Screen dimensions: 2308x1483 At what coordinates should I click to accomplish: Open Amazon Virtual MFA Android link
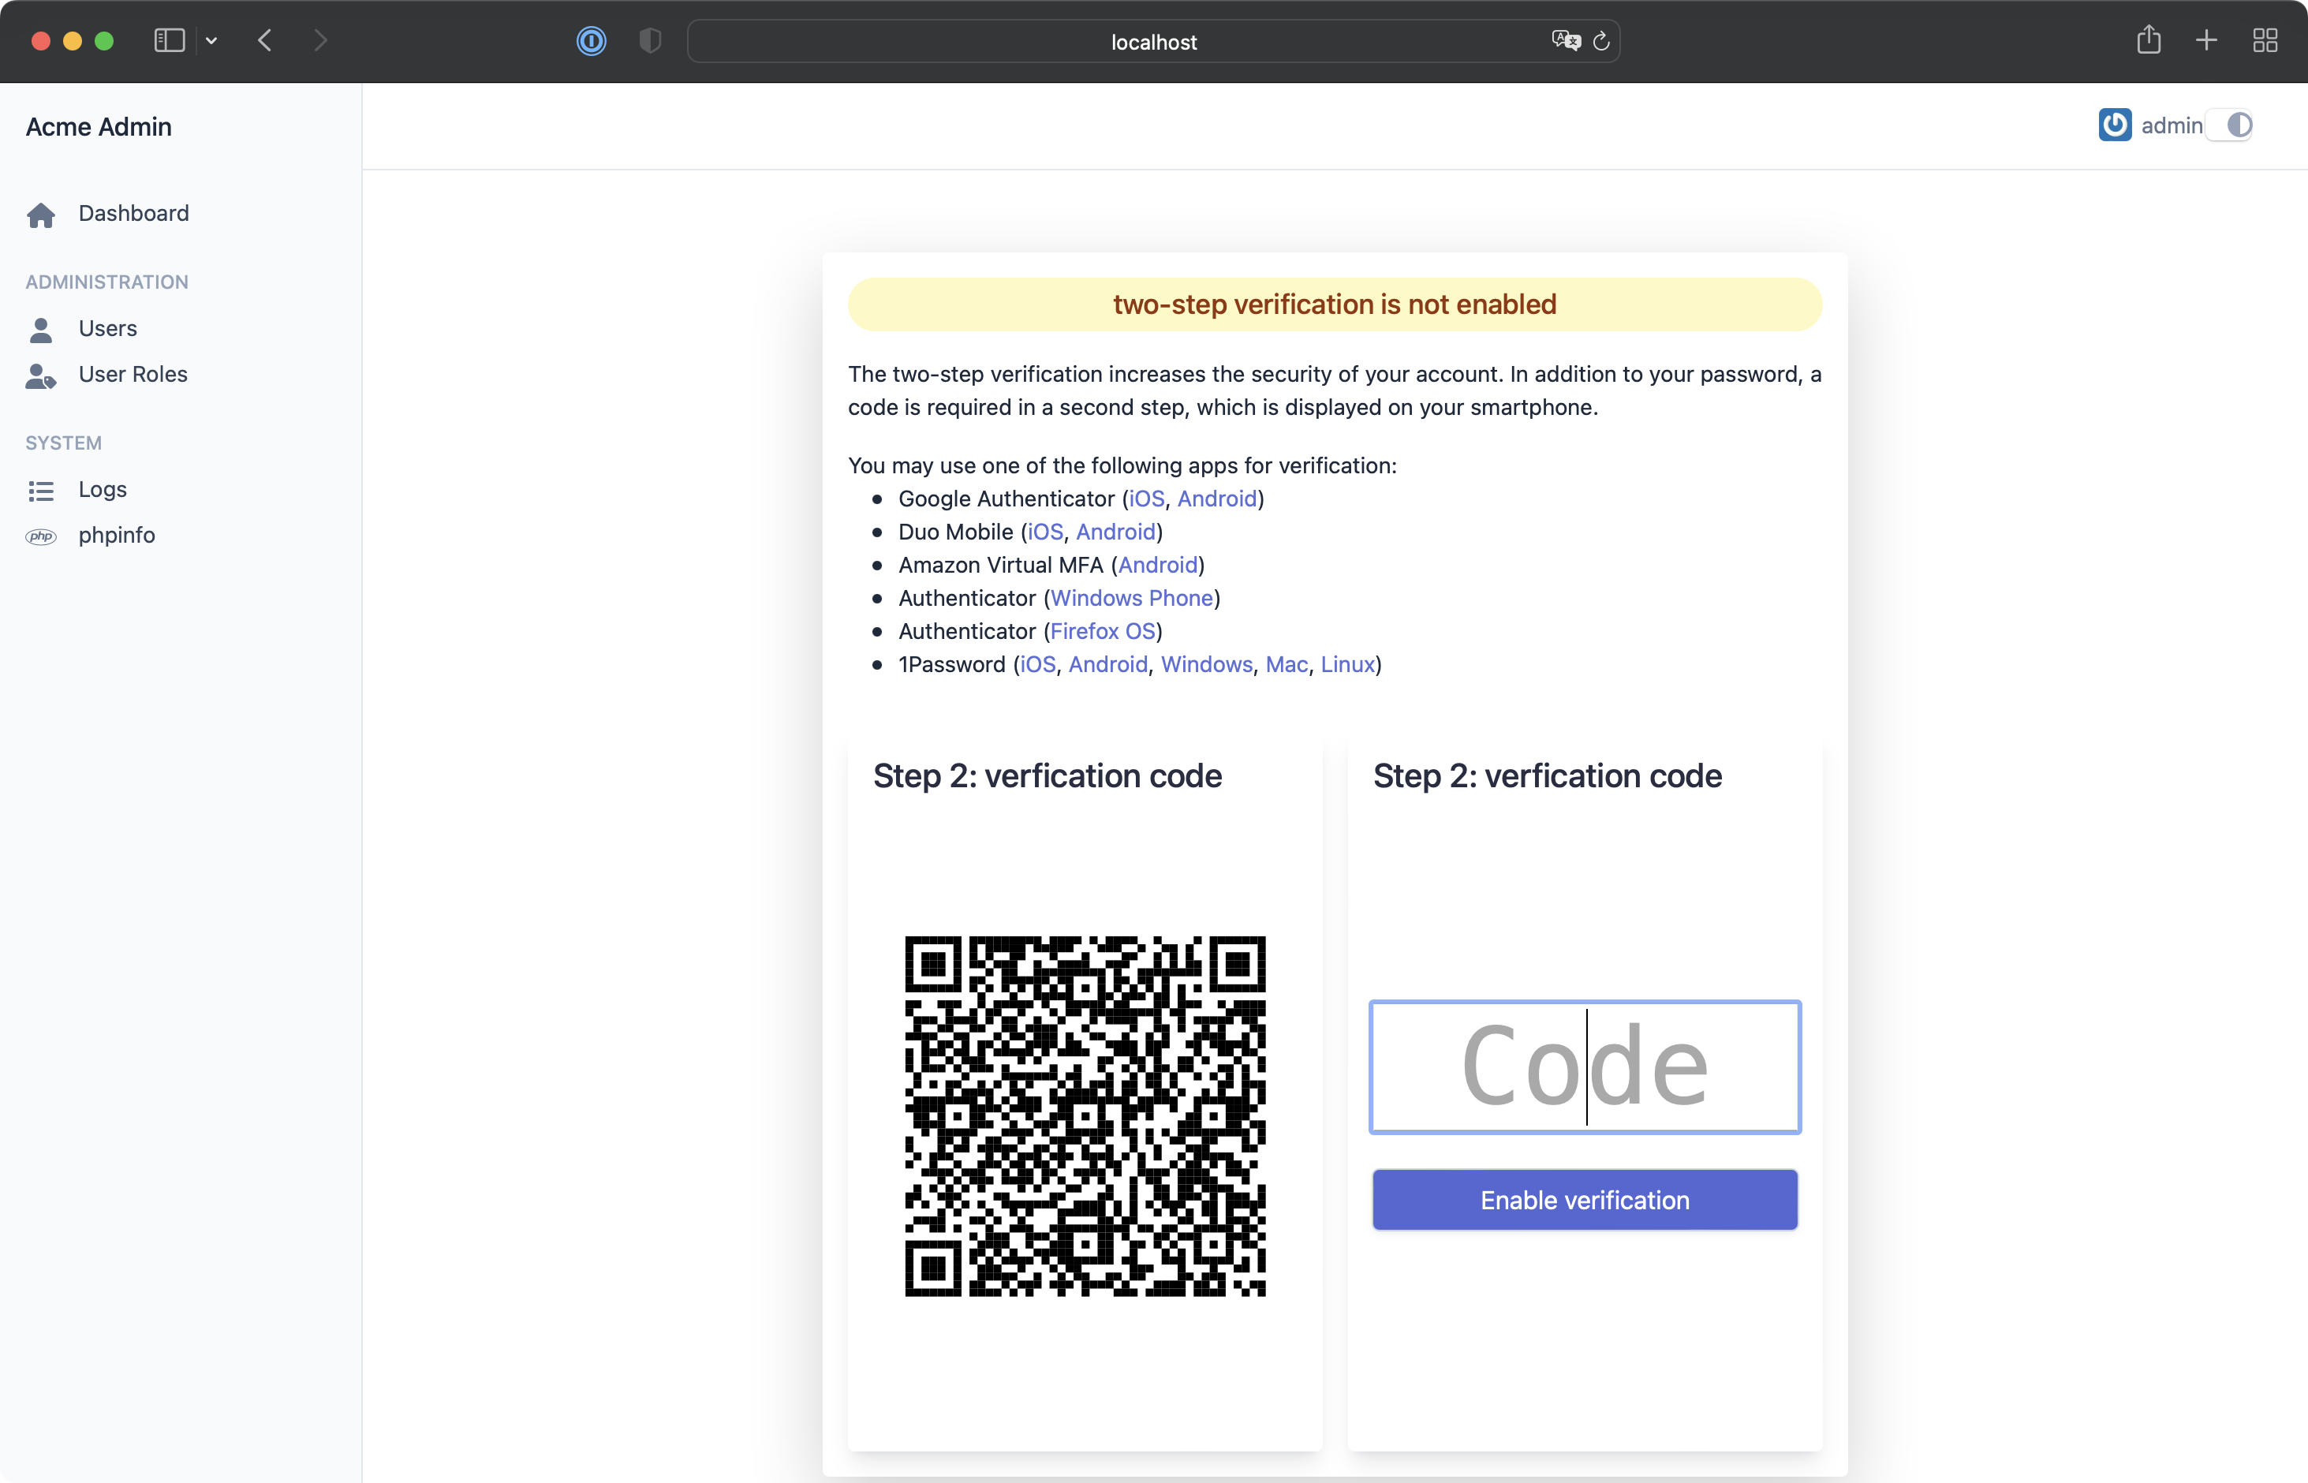coord(1157,564)
